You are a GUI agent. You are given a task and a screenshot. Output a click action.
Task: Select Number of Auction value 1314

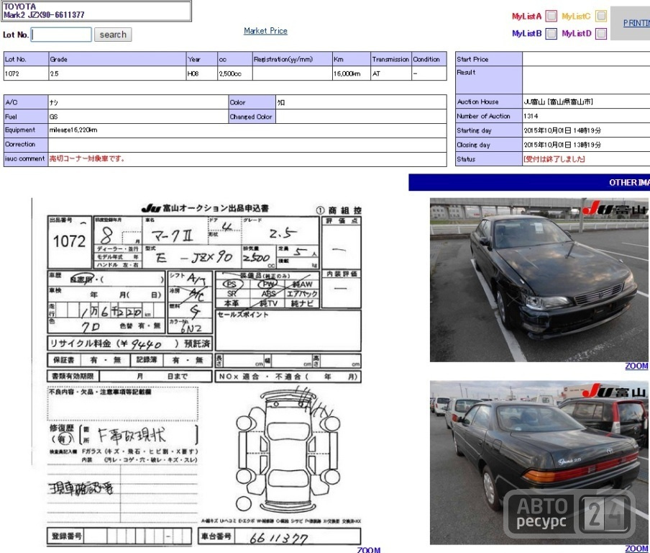tap(531, 116)
